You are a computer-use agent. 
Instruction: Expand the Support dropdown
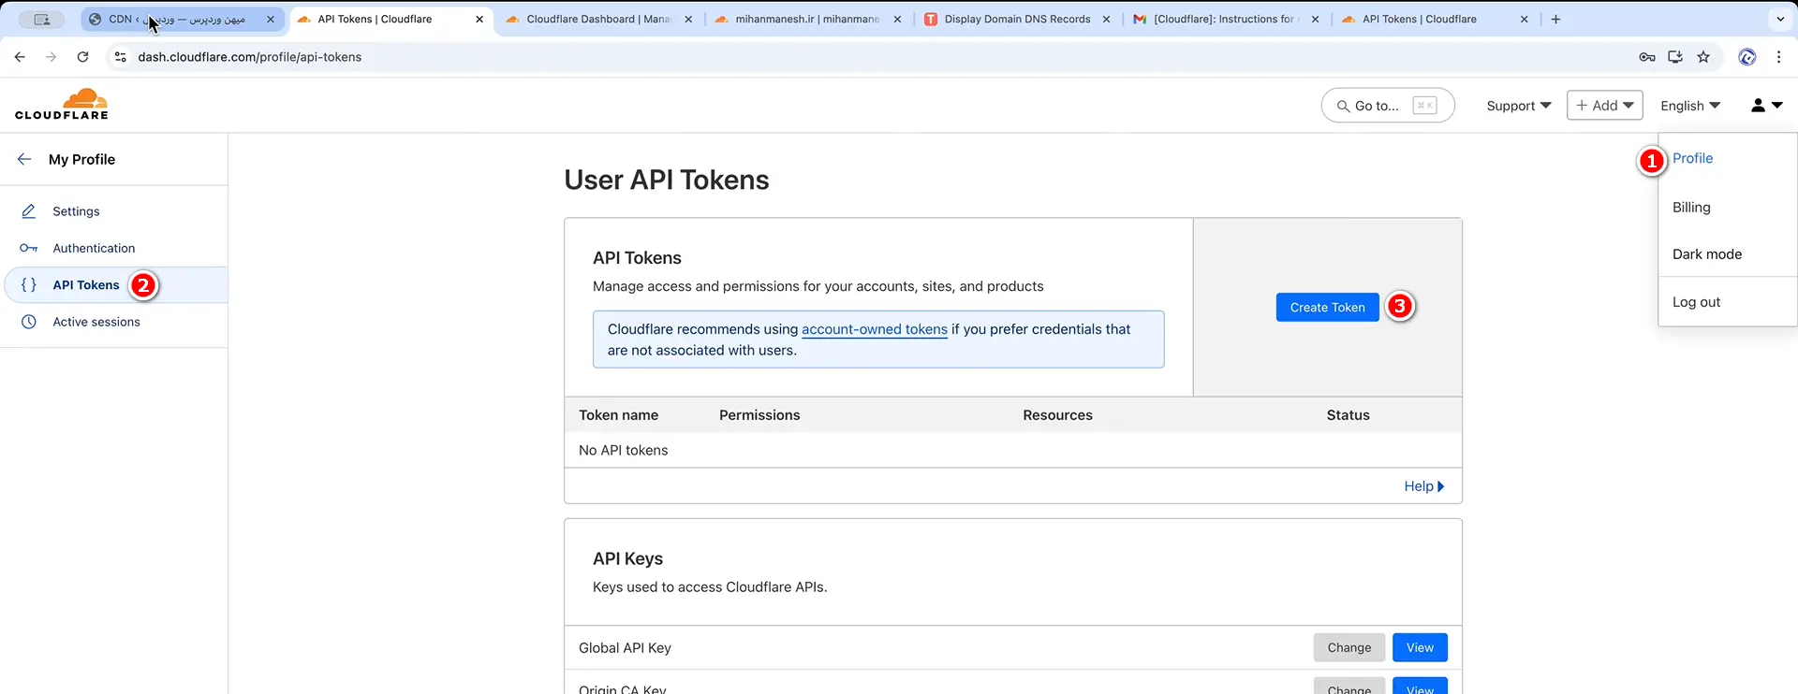[x=1518, y=106]
